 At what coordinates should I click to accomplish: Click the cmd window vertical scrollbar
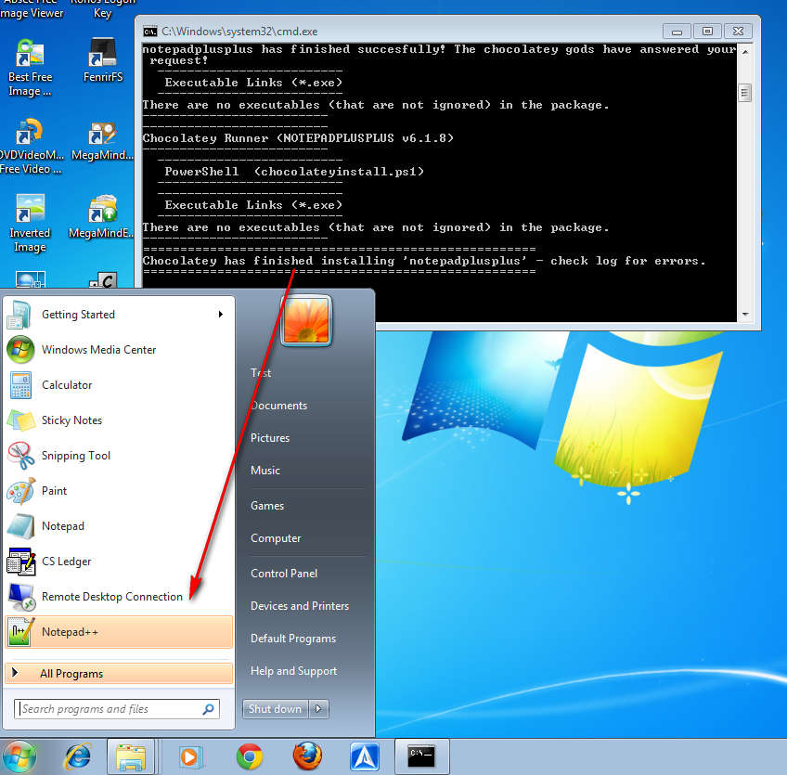pos(744,186)
